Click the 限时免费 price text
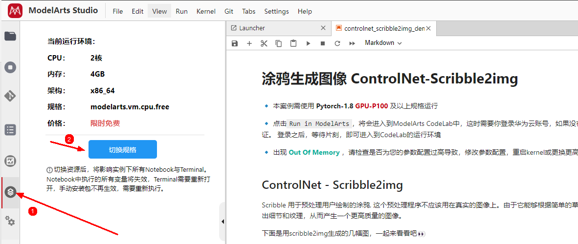This screenshot has width=578, height=244. tap(105, 123)
